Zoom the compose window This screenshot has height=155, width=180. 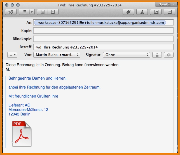pyautogui.click(x=18, y=5)
